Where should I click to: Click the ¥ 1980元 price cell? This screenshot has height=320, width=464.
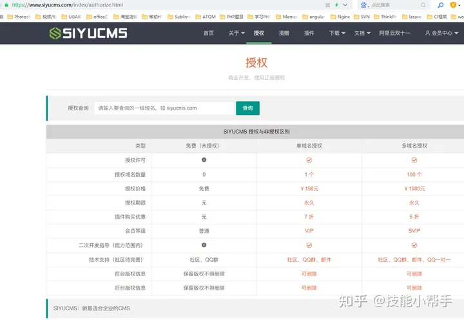pos(414,189)
